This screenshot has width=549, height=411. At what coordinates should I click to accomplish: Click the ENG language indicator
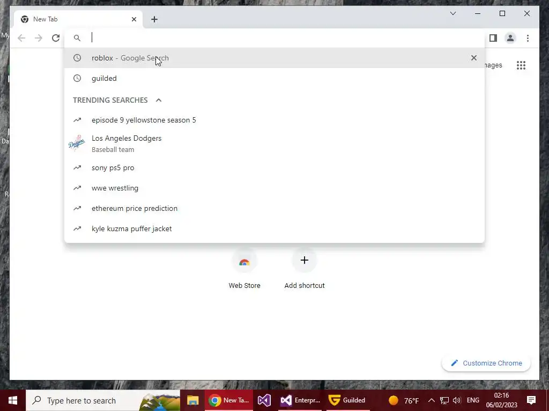coord(473,400)
